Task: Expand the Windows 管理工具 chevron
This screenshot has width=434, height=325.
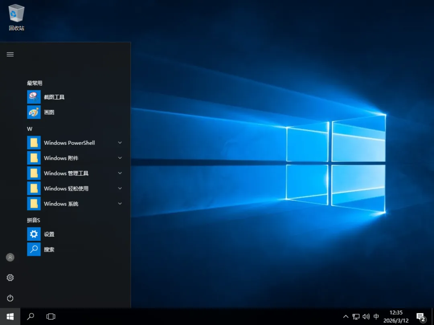Action: [120, 173]
